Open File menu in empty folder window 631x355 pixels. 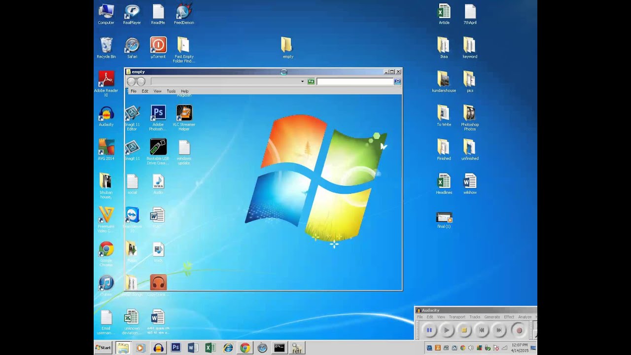click(134, 91)
